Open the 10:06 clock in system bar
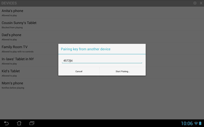Screen dimensions: 204x127 tap(187, 123)
